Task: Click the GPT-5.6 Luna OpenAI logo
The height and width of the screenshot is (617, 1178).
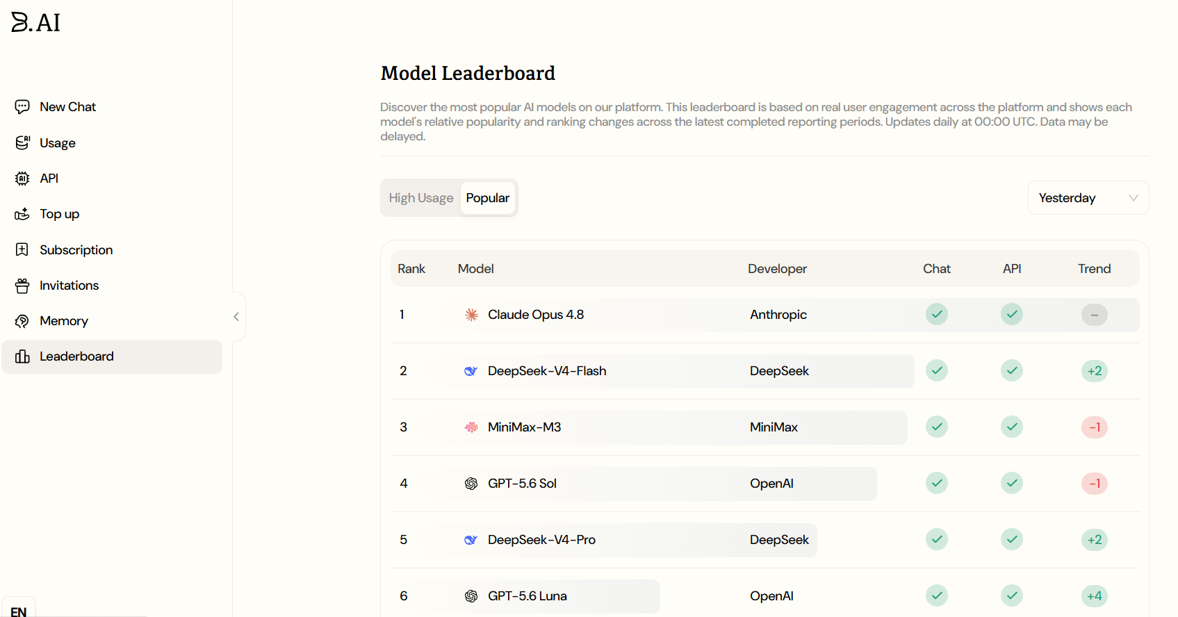Action: 471,596
